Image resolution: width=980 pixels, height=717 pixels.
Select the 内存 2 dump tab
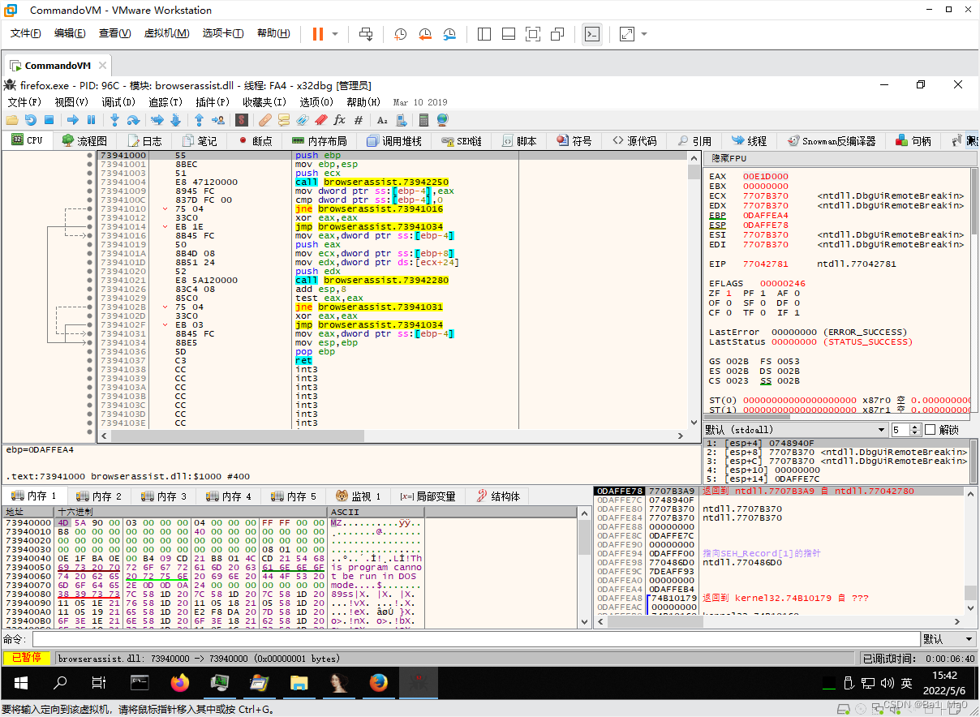(98, 496)
